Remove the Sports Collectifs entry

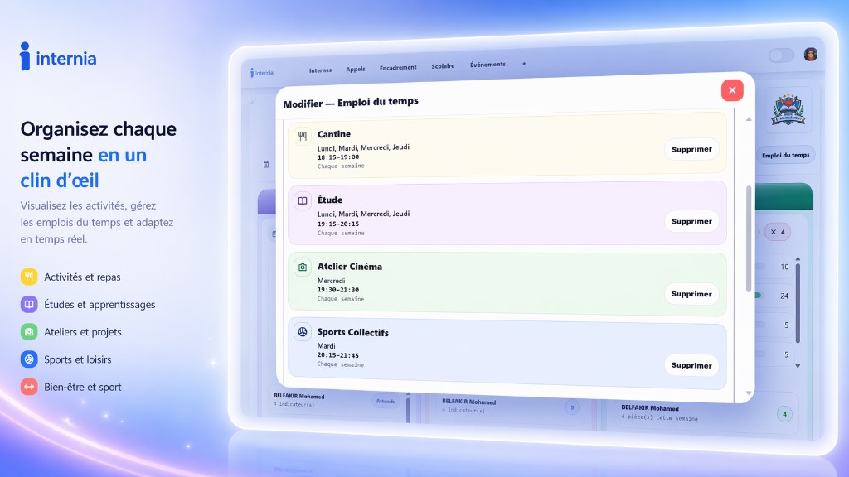pyautogui.click(x=691, y=365)
